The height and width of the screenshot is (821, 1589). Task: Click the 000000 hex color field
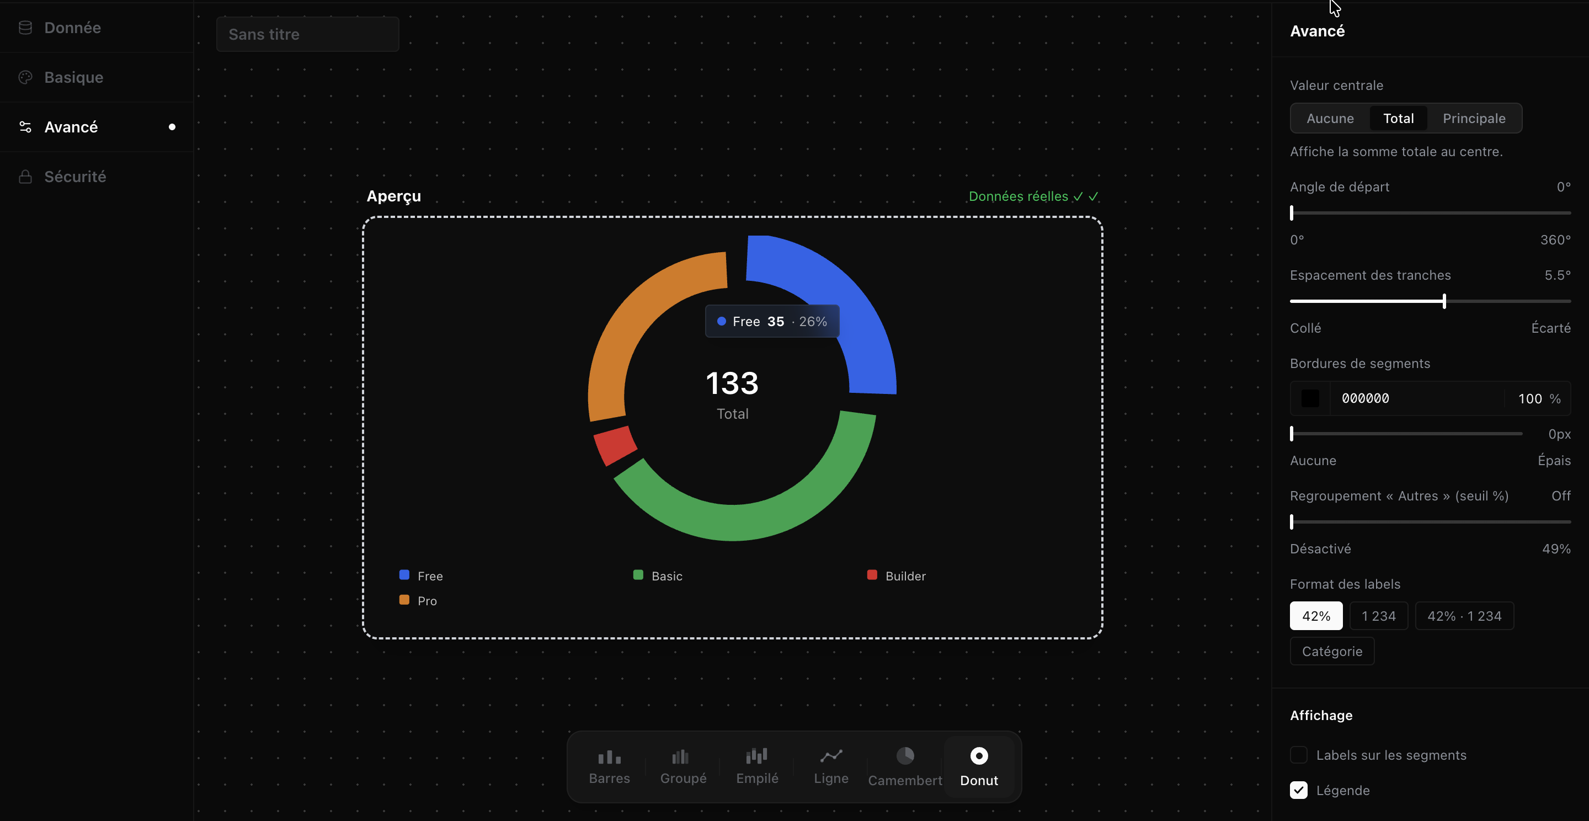pyautogui.click(x=1417, y=398)
